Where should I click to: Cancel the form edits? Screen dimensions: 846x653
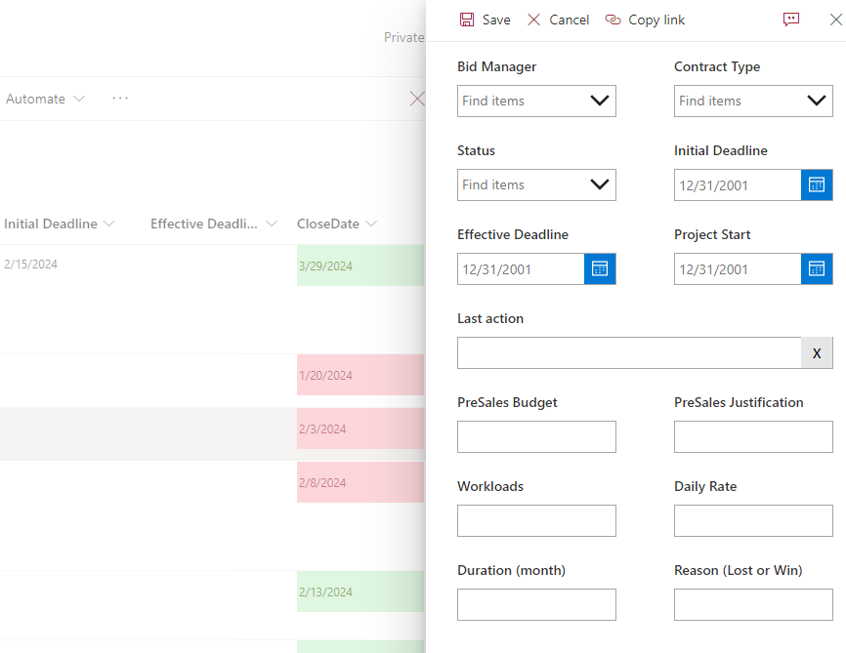pos(557,20)
